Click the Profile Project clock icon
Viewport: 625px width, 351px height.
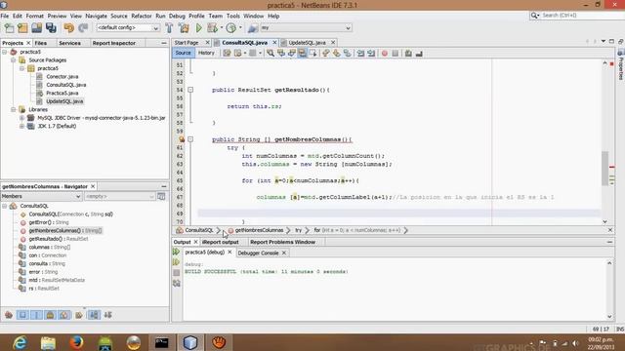coord(231,28)
